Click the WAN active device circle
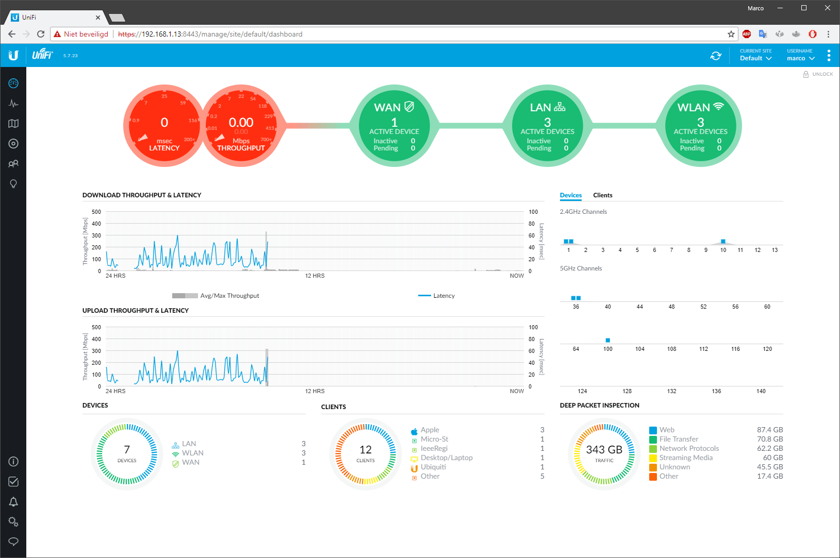This screenshot has height=558, width=840. coord(394,126)
